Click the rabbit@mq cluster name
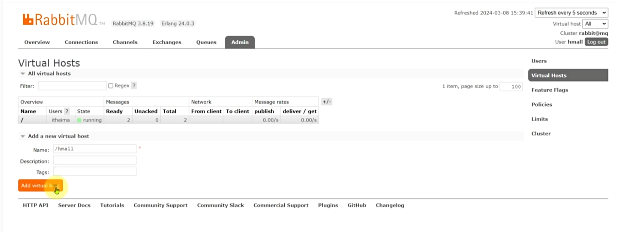Screen dimensions: 618x232 pos(593,33)
